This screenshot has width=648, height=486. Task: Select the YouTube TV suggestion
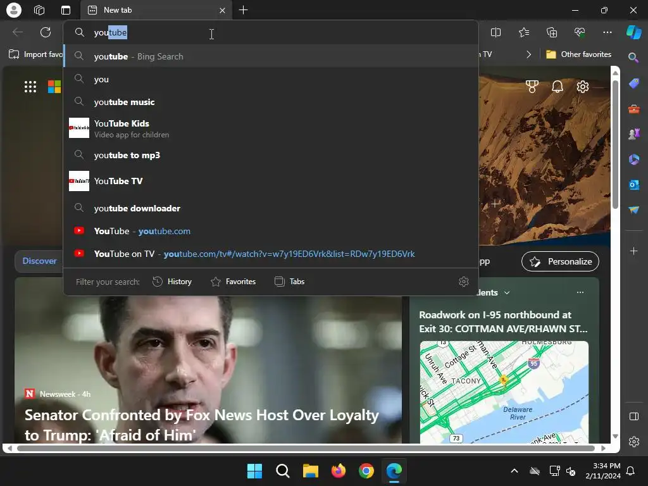271,181
